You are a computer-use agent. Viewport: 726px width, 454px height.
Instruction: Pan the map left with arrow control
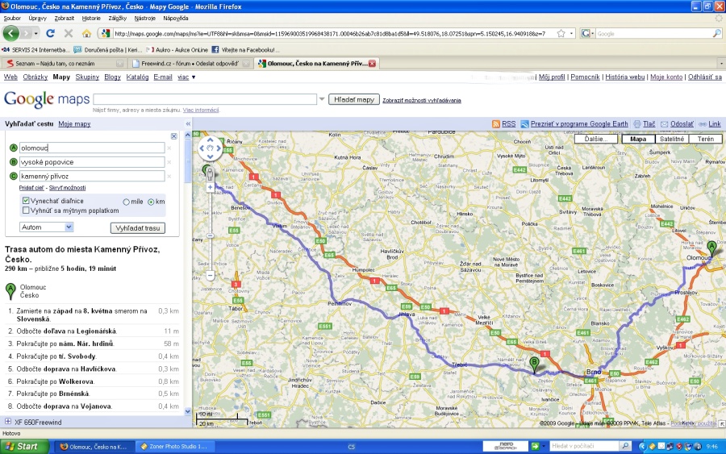202,148
